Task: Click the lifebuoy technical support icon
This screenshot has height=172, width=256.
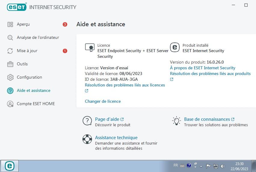Action: (87, 139)
